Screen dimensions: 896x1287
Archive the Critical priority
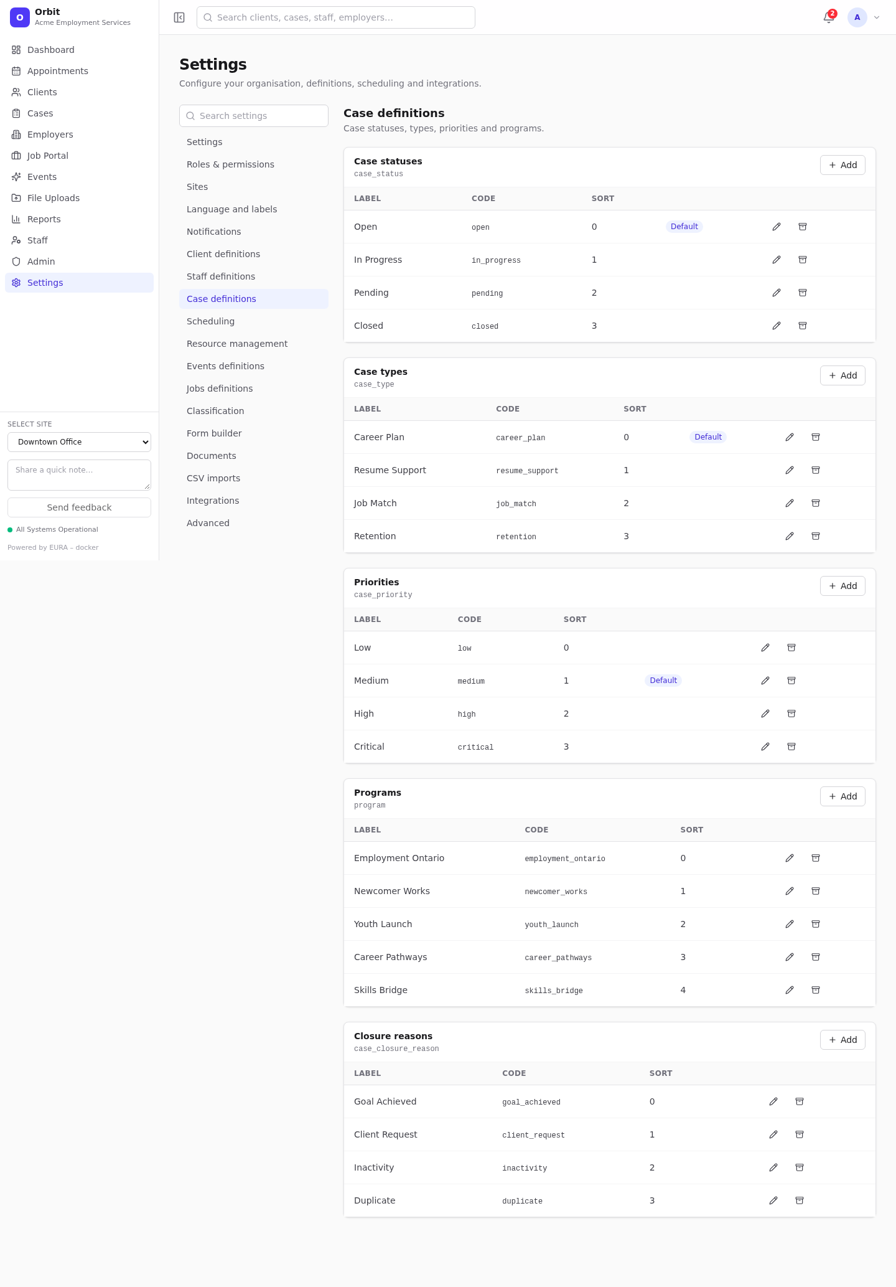[791, 747]
